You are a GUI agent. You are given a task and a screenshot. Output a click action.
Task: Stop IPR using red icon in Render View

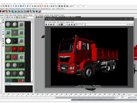click(132, 25)
